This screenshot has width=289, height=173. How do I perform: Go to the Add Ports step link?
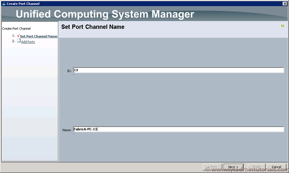pos(28,42)
